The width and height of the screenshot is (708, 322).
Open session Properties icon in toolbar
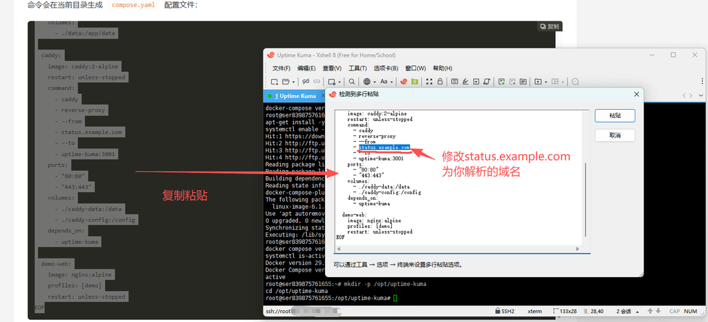coord(332,82)
